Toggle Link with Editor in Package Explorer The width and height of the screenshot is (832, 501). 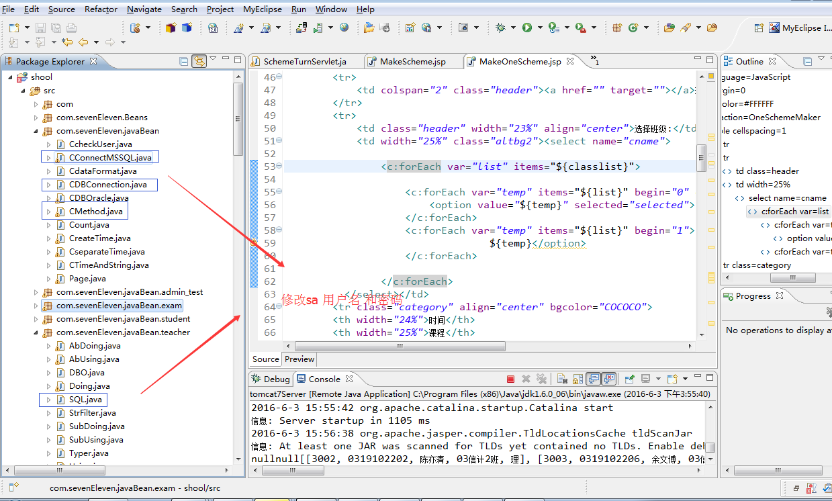pyautogui.click(x=199, y=61)
